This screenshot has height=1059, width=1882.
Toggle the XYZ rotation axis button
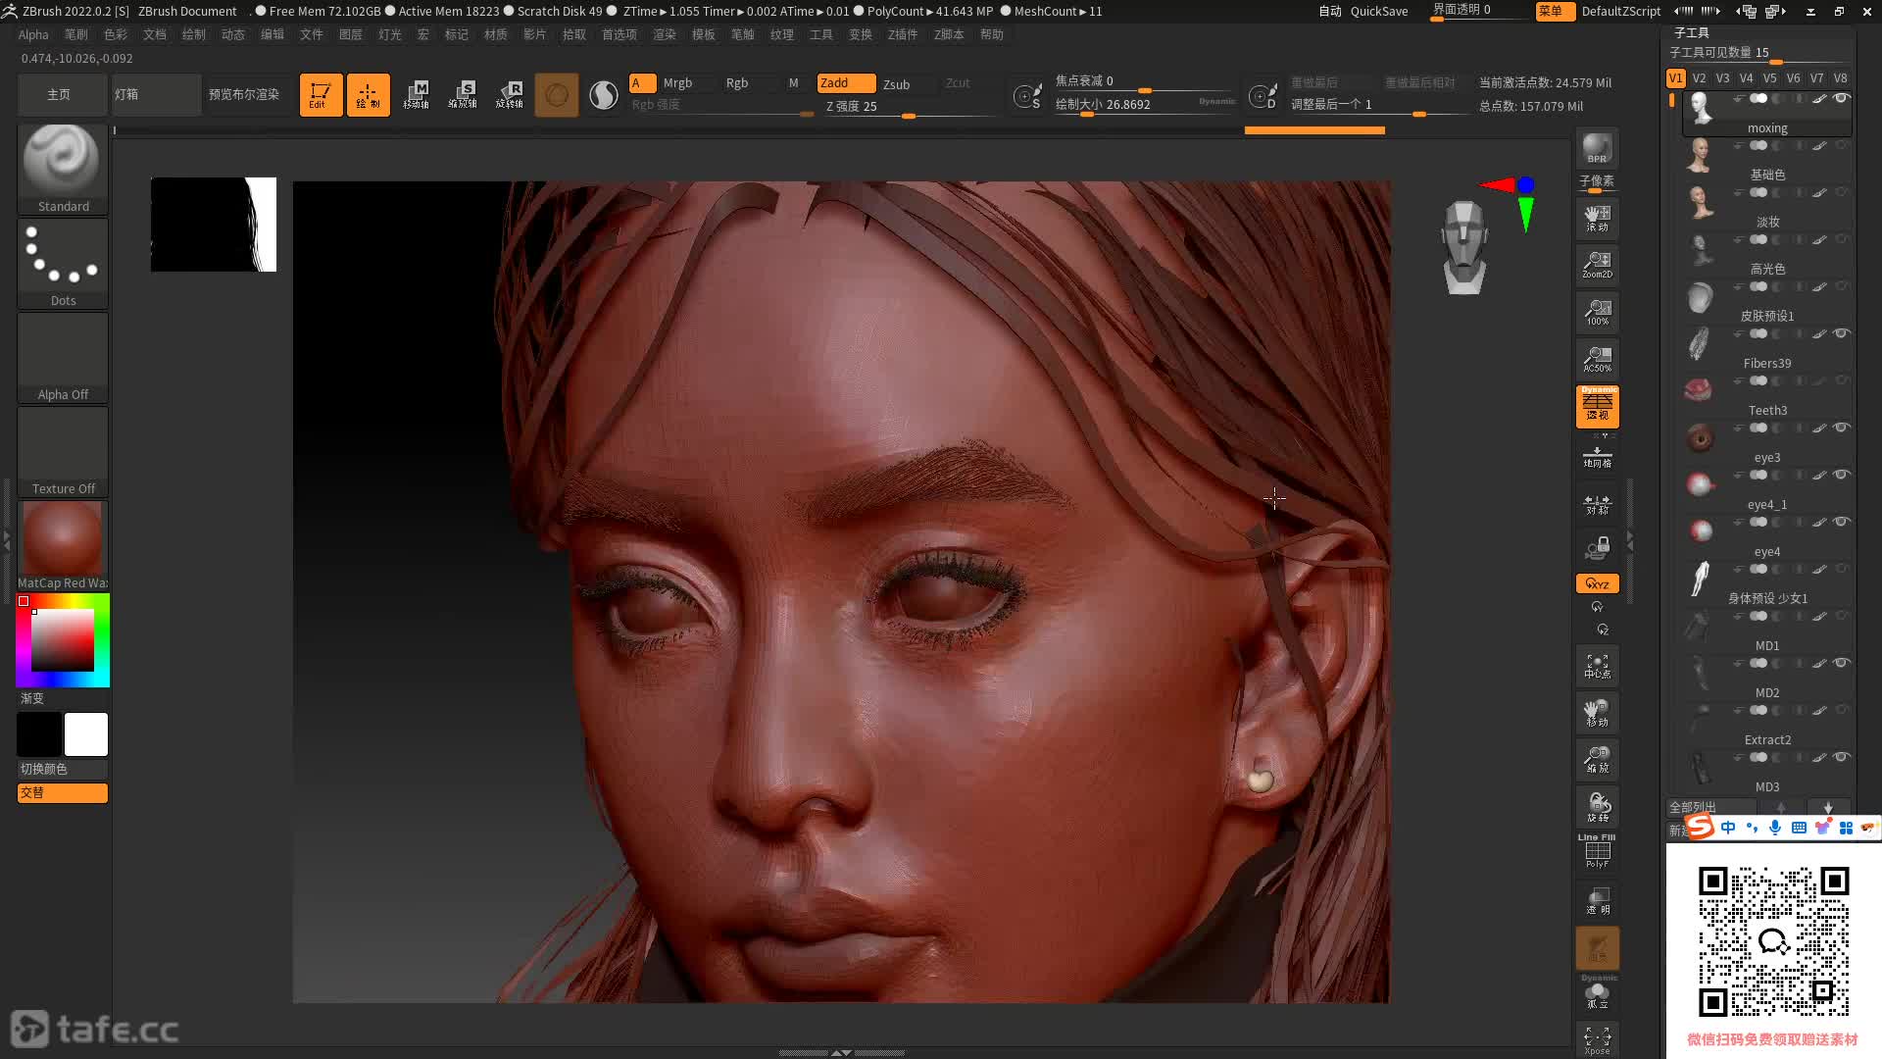point(1597,583)
